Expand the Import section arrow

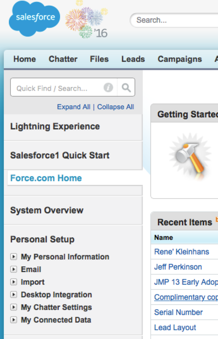[14, 282]
